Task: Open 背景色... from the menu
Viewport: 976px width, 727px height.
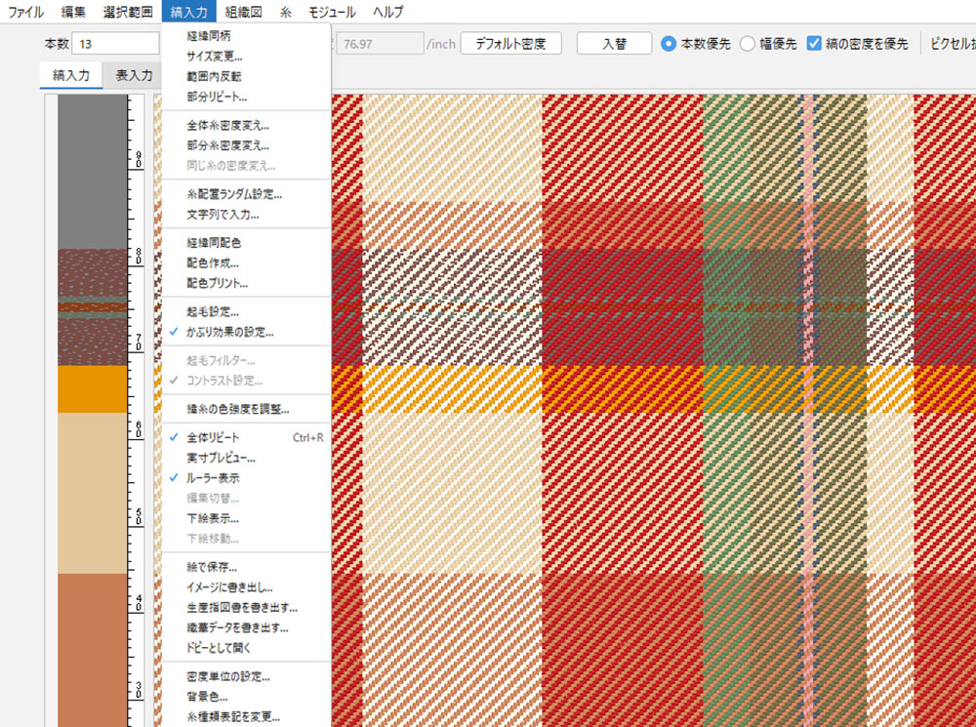Action: (x=207, y=697)
